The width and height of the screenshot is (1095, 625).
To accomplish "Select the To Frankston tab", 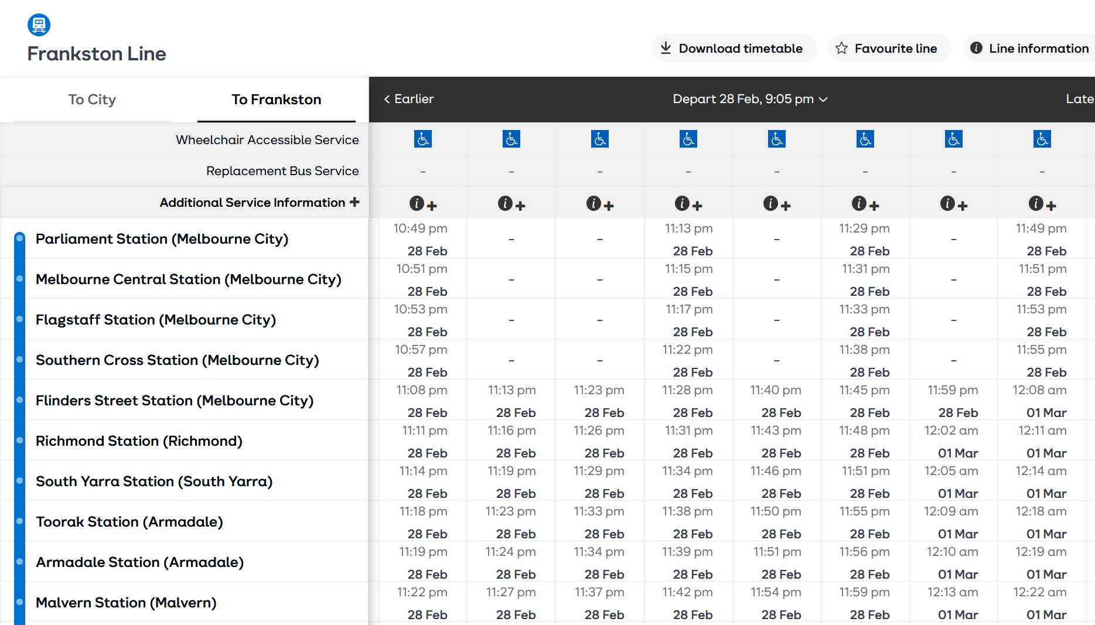I will click(x=276, y=100).
